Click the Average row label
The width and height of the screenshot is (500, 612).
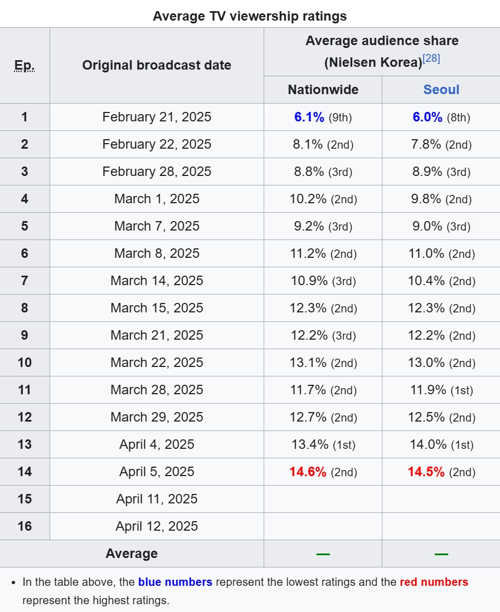pos(132,554)
